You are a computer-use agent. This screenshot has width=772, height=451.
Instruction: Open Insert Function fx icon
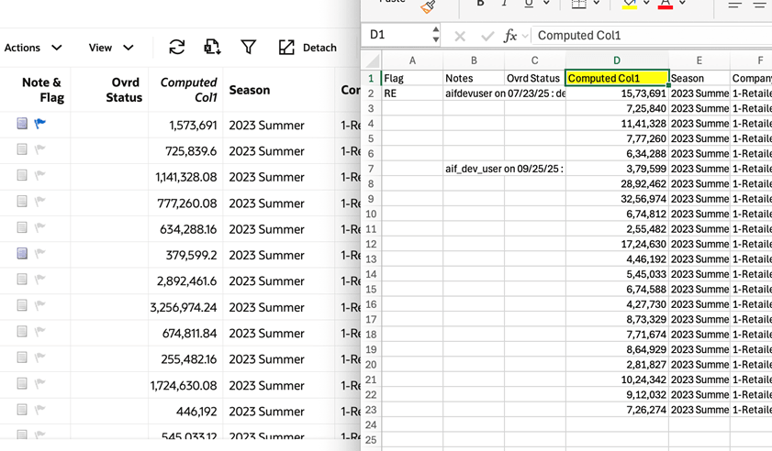(x=510, y=36)
